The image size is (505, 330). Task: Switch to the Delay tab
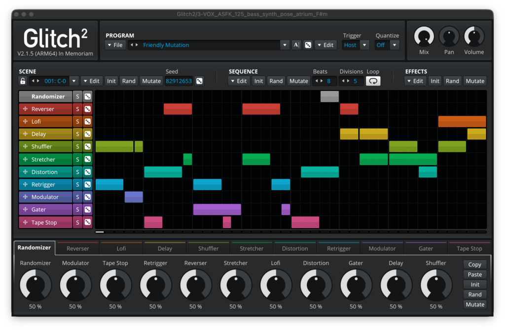(165, 248)
